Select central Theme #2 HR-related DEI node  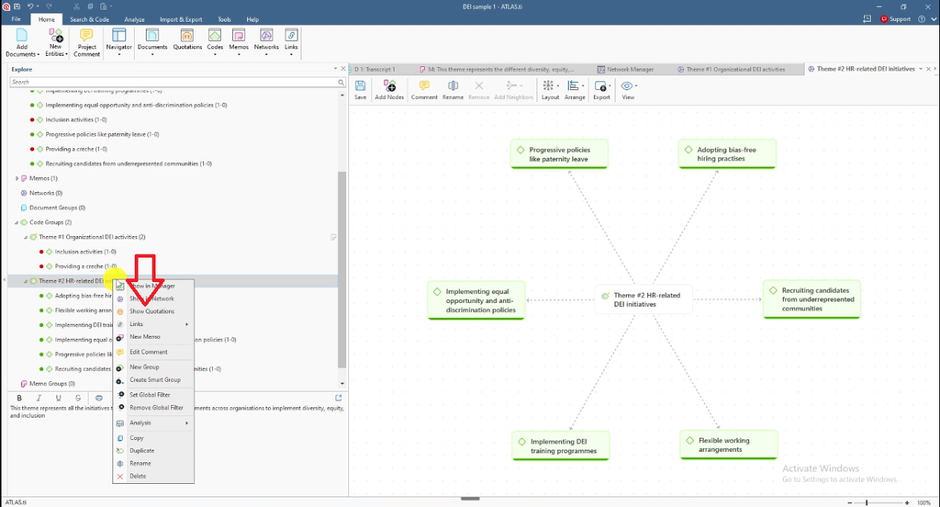coord(643,299)
